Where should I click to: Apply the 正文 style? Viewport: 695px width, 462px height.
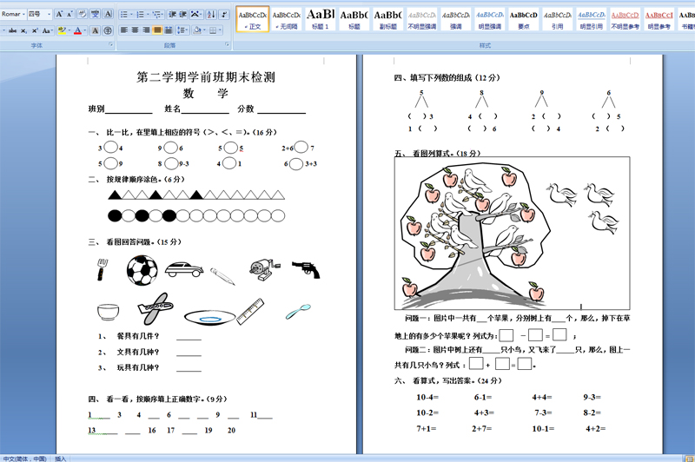[x=253, y=19]
